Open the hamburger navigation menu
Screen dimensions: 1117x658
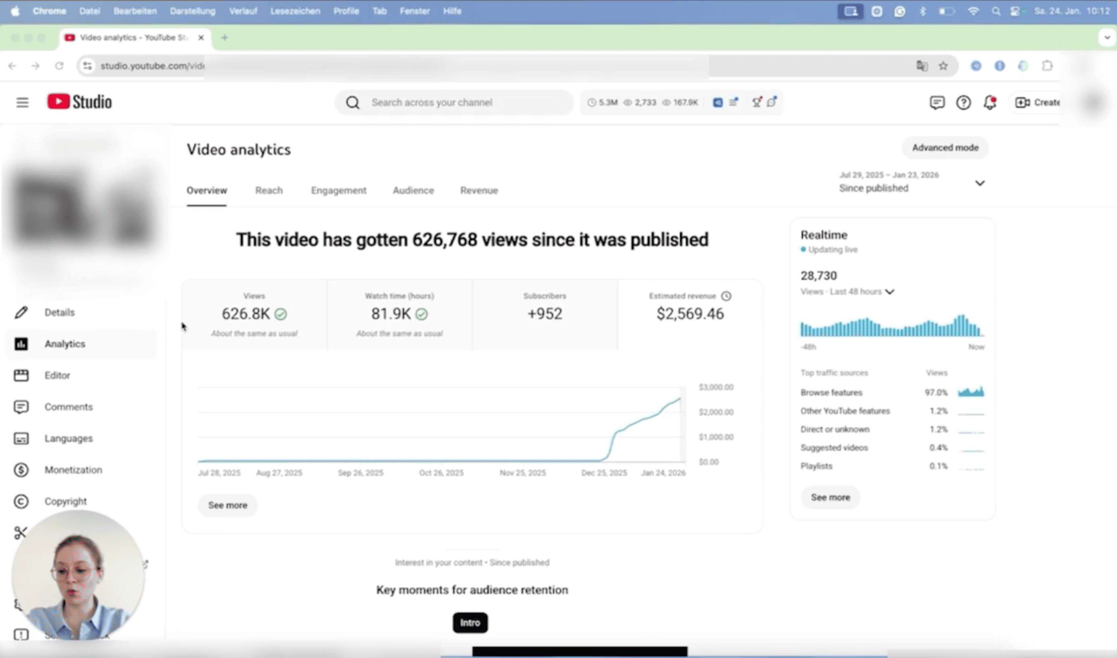coord(22,102)
